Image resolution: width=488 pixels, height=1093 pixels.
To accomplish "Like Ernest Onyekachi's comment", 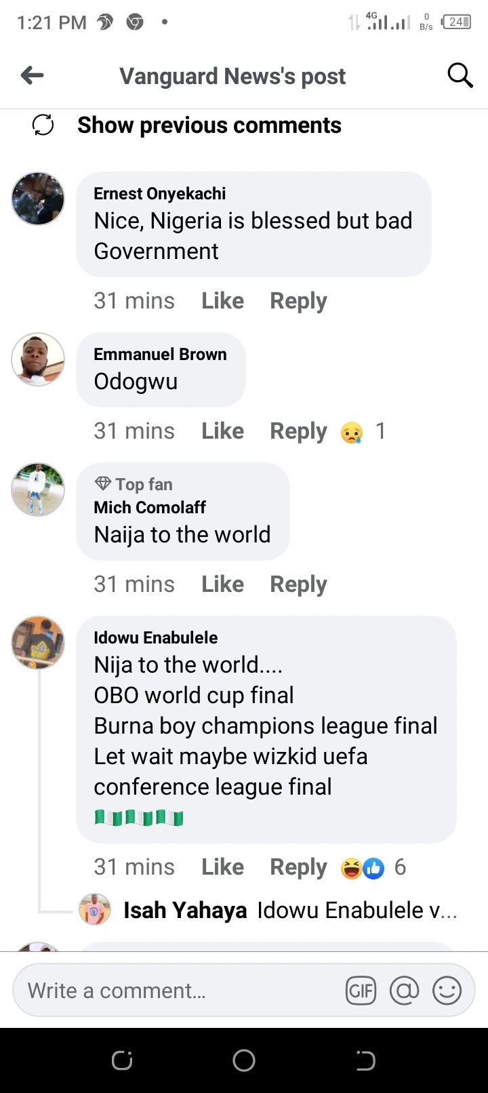I will point(222,300).
